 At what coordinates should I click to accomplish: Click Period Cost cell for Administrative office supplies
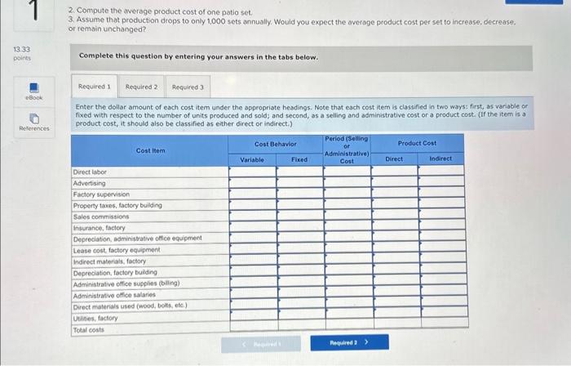point(349,281)
